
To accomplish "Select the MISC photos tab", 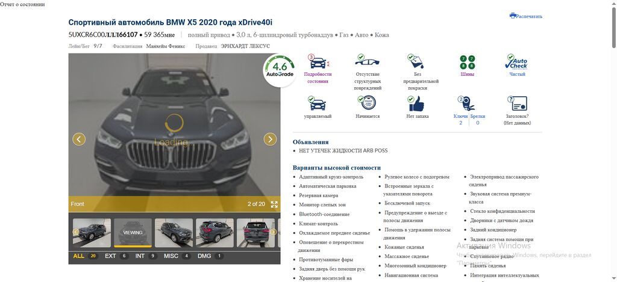I will [178, 256].
